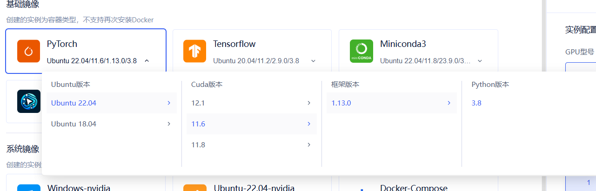
Task: Select the Docker-Compose system image
Action: pyautogui.click(x=418, y=183)
